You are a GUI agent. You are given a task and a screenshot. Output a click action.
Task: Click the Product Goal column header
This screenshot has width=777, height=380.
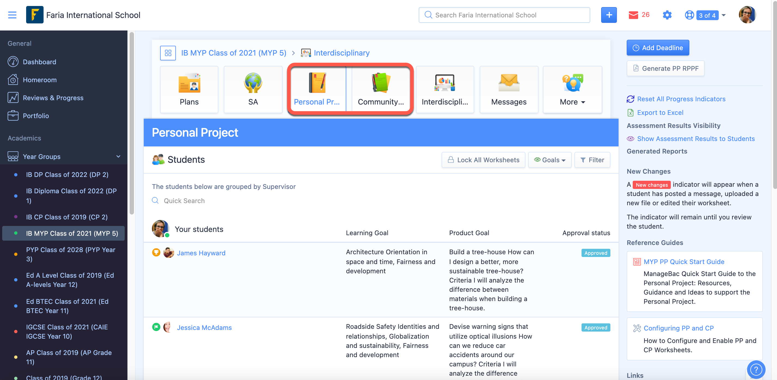pos(469,233)
